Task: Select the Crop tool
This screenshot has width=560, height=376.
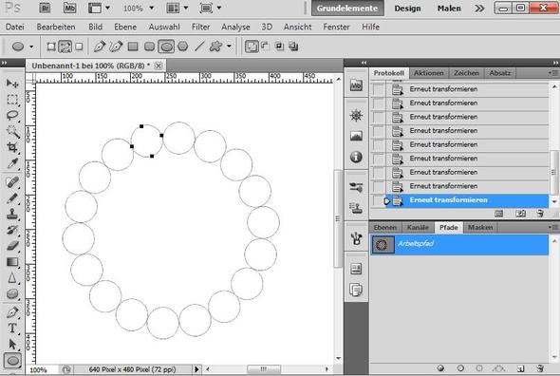Action: [12, 147]
